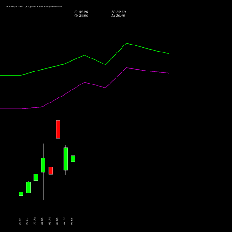Click the 30 Jan date axis label
Viewport: 232px width, 232px height.
point(35,221)
